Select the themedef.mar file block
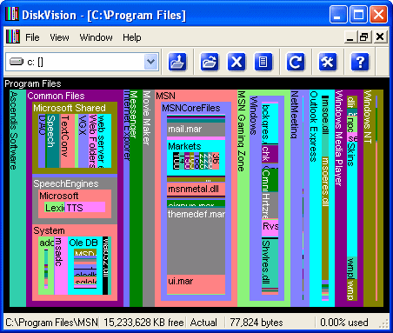393x333 pixels. 196,241
